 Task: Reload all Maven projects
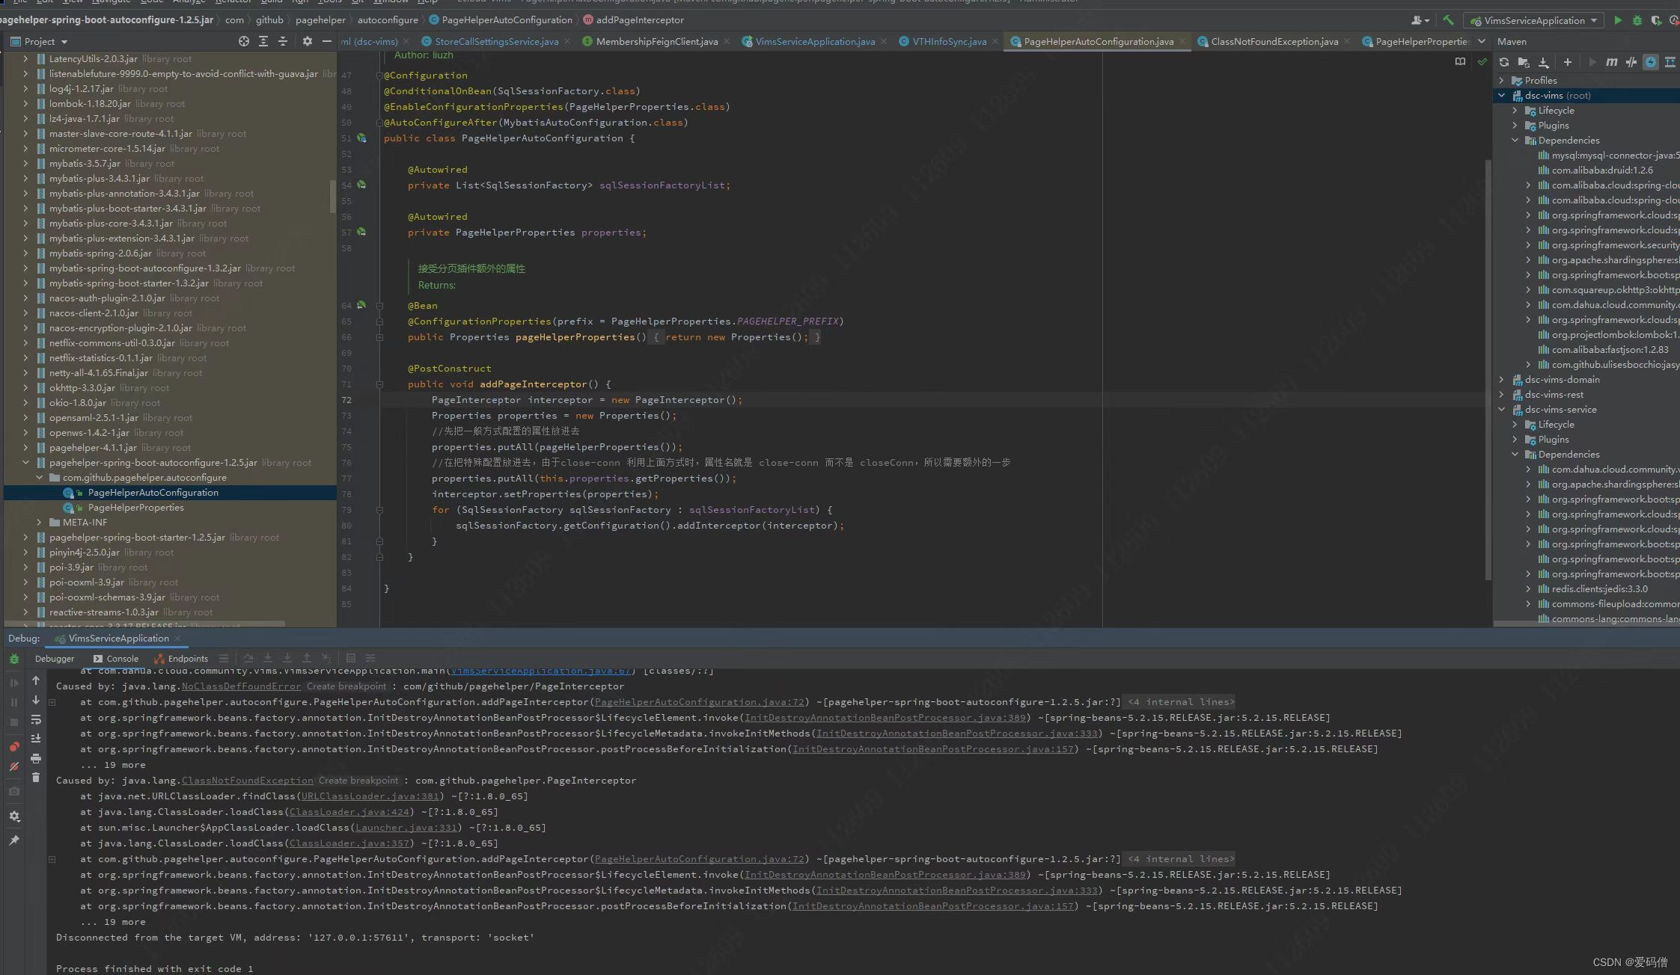[x=1503, y=62]
